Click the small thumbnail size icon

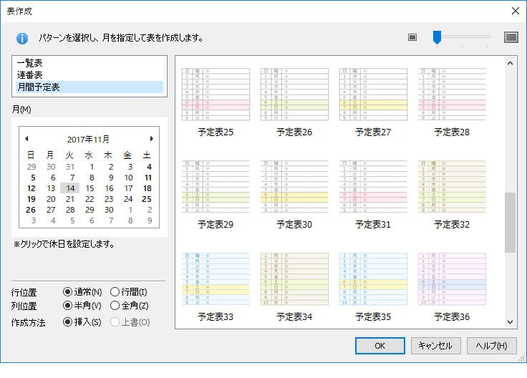412,37
